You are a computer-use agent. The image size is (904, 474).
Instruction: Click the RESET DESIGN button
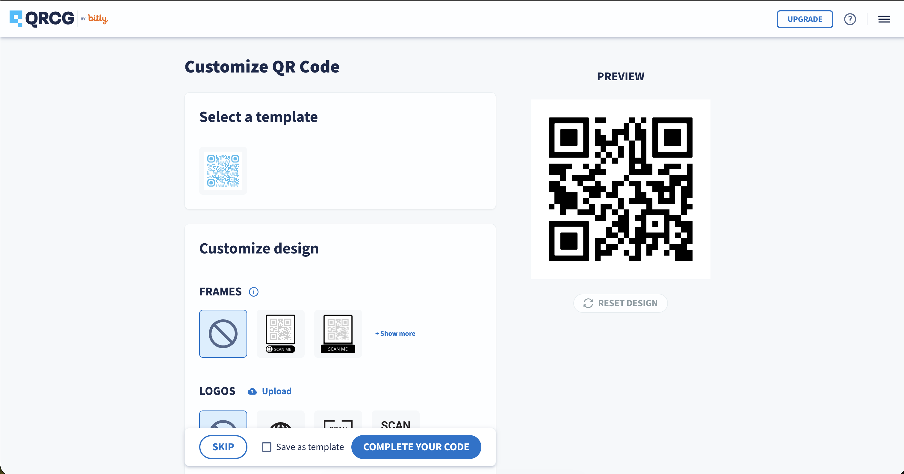[620, 303]
